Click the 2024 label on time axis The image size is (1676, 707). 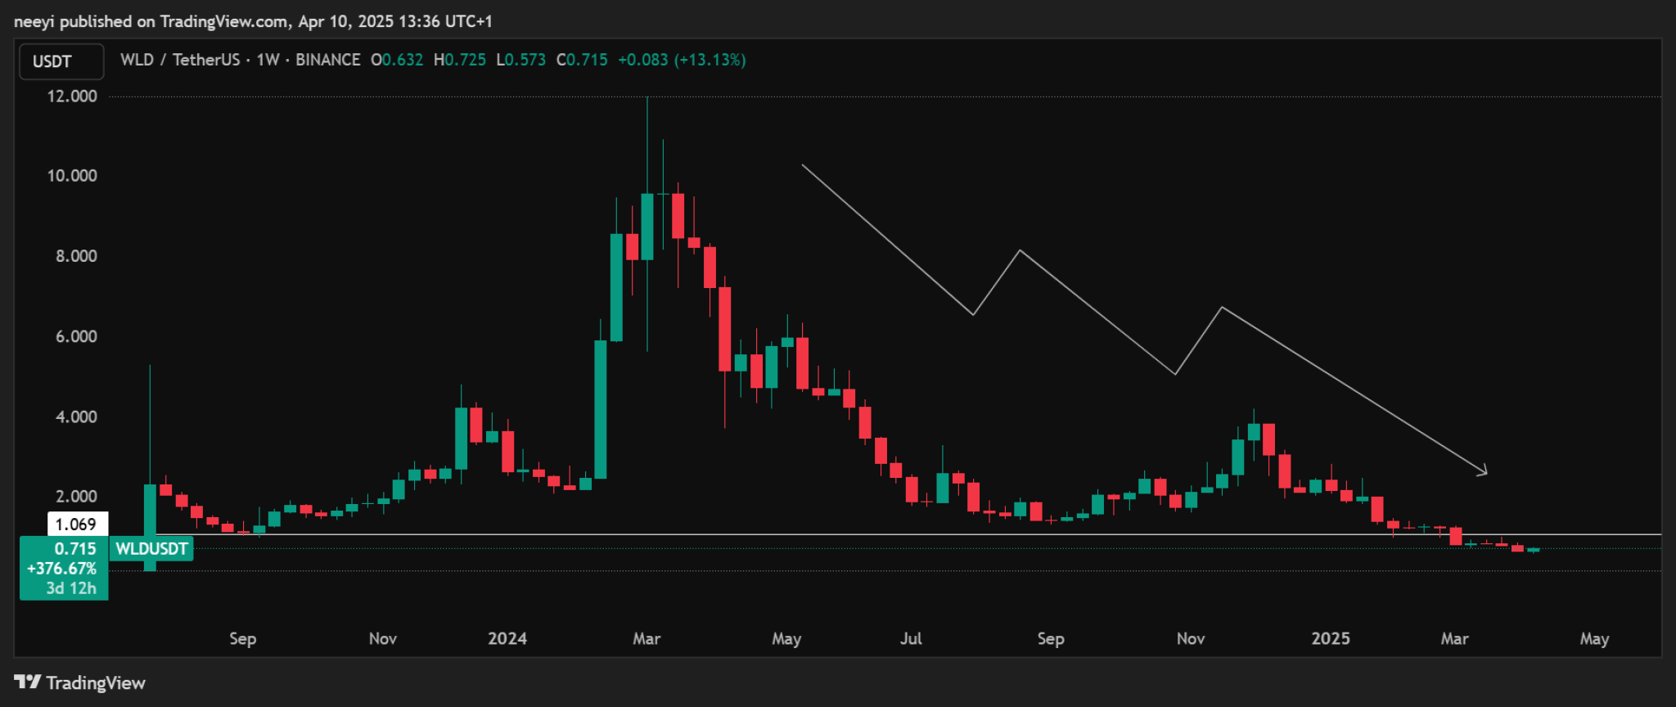[507, 638]
